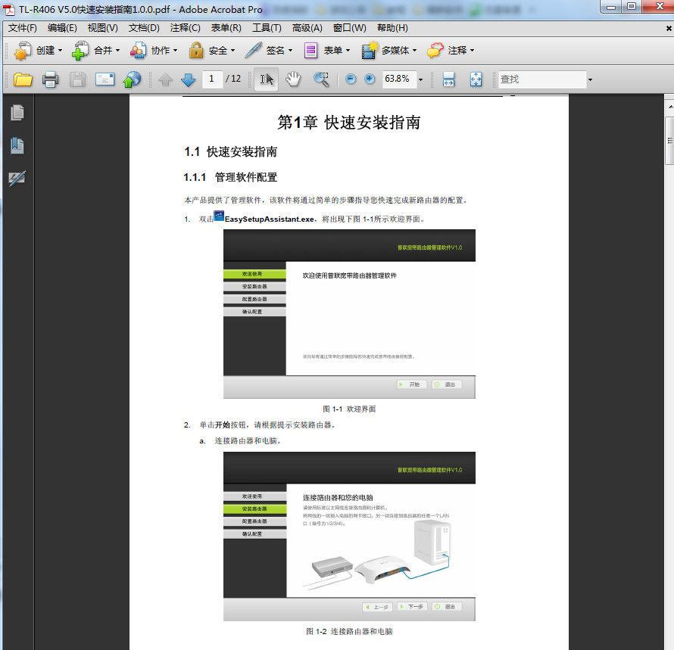Click the 63.8% zoom value field
The image size is (674, 650).
(x=399, y=79)
